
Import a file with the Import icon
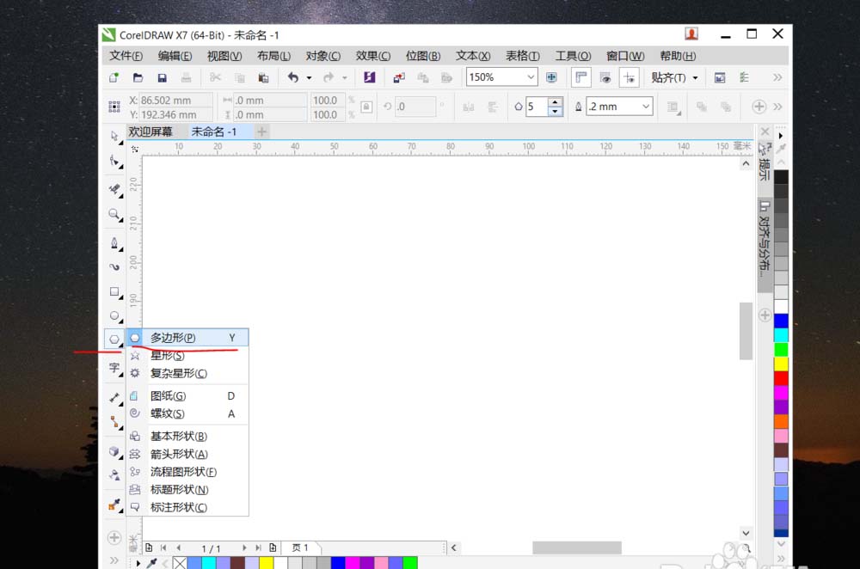tap(397, 77)
